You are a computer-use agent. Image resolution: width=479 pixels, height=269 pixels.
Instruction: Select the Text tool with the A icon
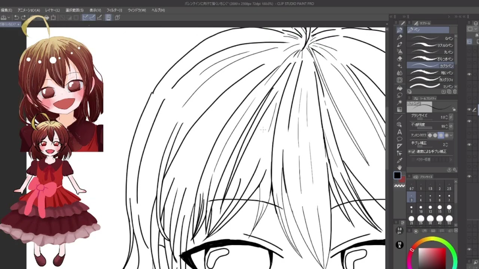point(400,132)
